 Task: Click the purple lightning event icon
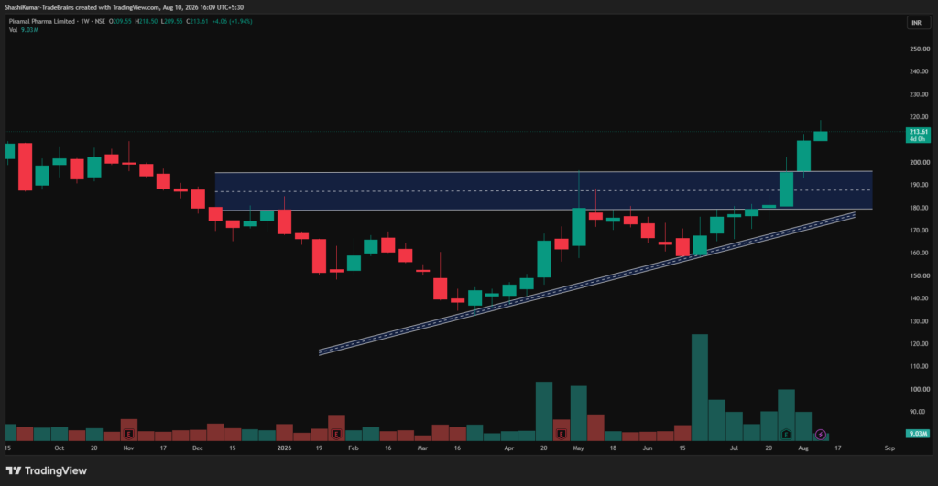click(x=821, y=435)
